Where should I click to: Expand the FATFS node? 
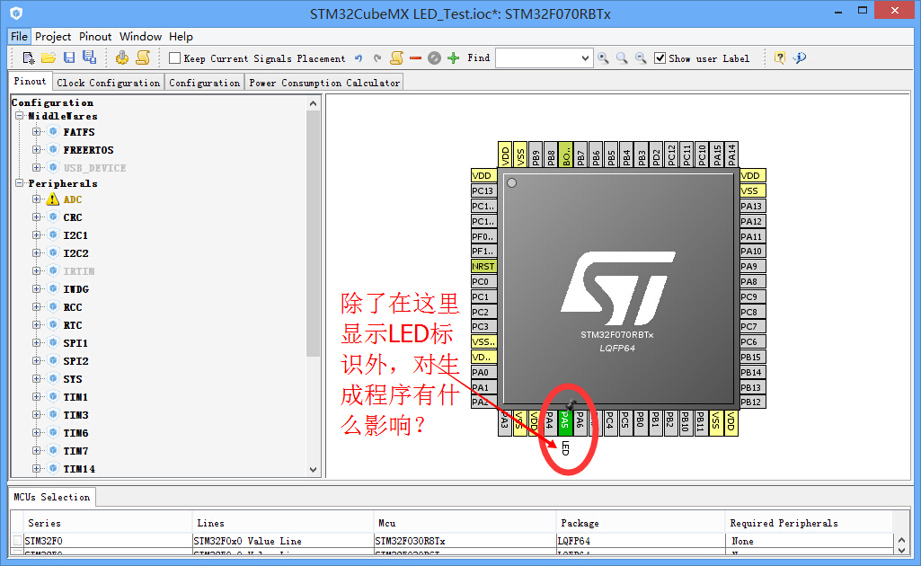click(x=37, y=131)
